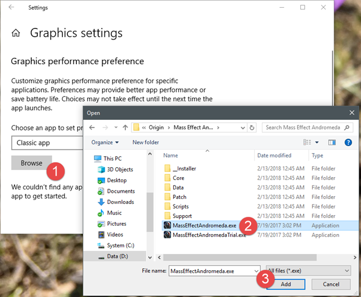Click the Add button
Screen dimensions: 361x297
pos(286,284)
